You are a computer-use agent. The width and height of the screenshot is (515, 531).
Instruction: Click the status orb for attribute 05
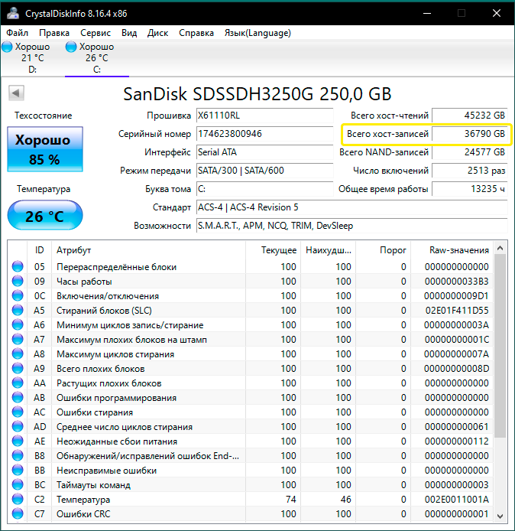18,266
